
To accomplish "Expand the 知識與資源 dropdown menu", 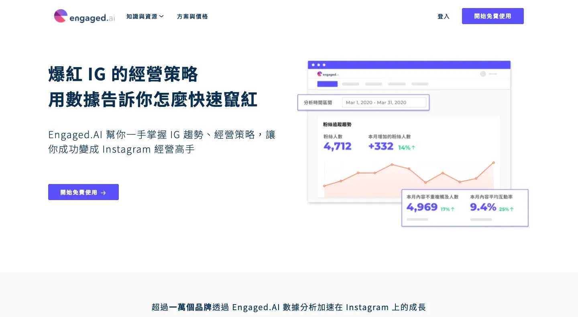I will coord(145,16).
